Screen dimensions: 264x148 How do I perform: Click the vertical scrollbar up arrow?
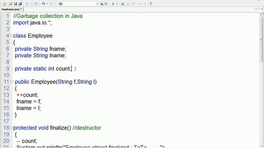click(x=261, y=16)
